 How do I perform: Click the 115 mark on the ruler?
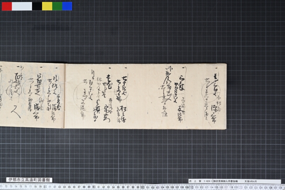coord(216,188)
